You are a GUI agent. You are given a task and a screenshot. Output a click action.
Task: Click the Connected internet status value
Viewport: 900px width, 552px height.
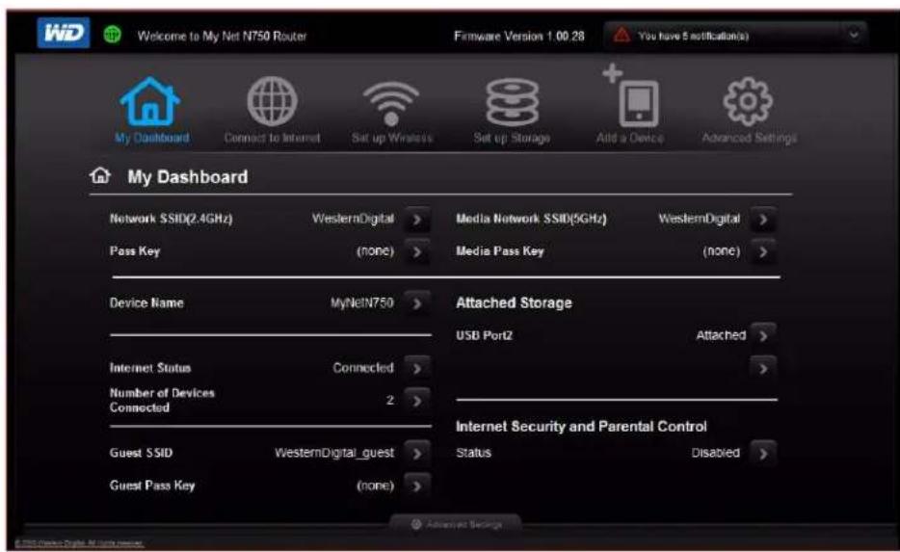coord(363,368)
